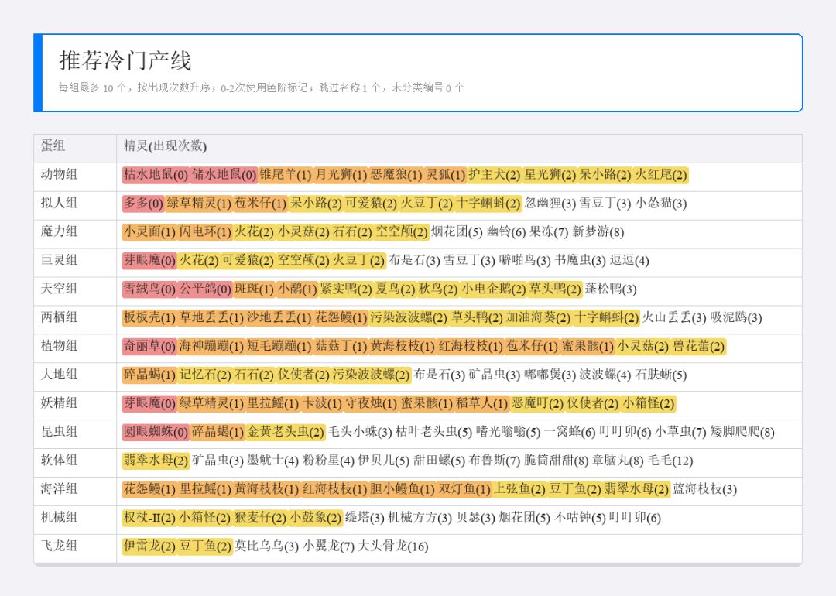Click the 飞龙组 row label

tap(59, 546)
